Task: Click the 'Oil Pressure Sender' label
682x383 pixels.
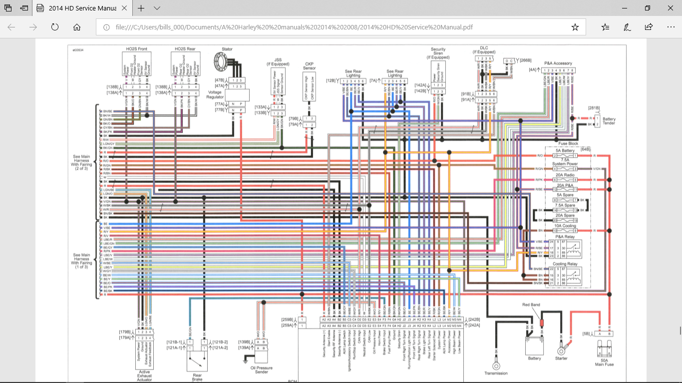Action: [x=261, y=371]
